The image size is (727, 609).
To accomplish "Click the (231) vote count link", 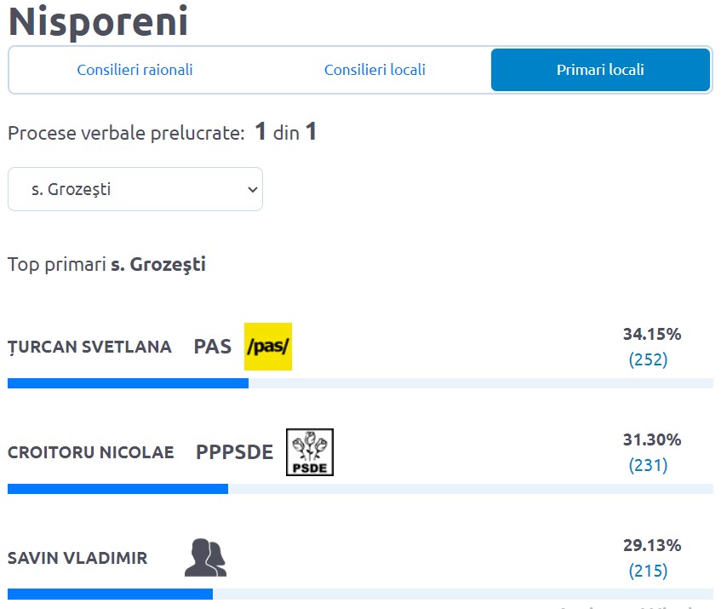I will click(x=648, y=465).
